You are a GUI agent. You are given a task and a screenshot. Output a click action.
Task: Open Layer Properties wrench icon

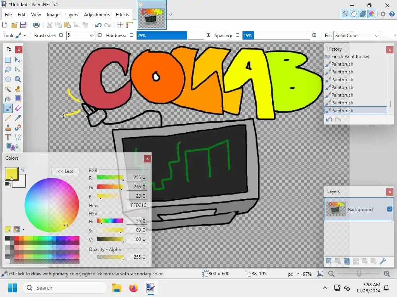[x=383, y=261]
